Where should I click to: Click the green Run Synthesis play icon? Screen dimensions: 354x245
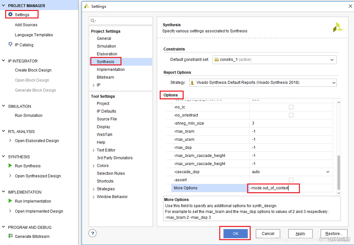coord(10,166)
